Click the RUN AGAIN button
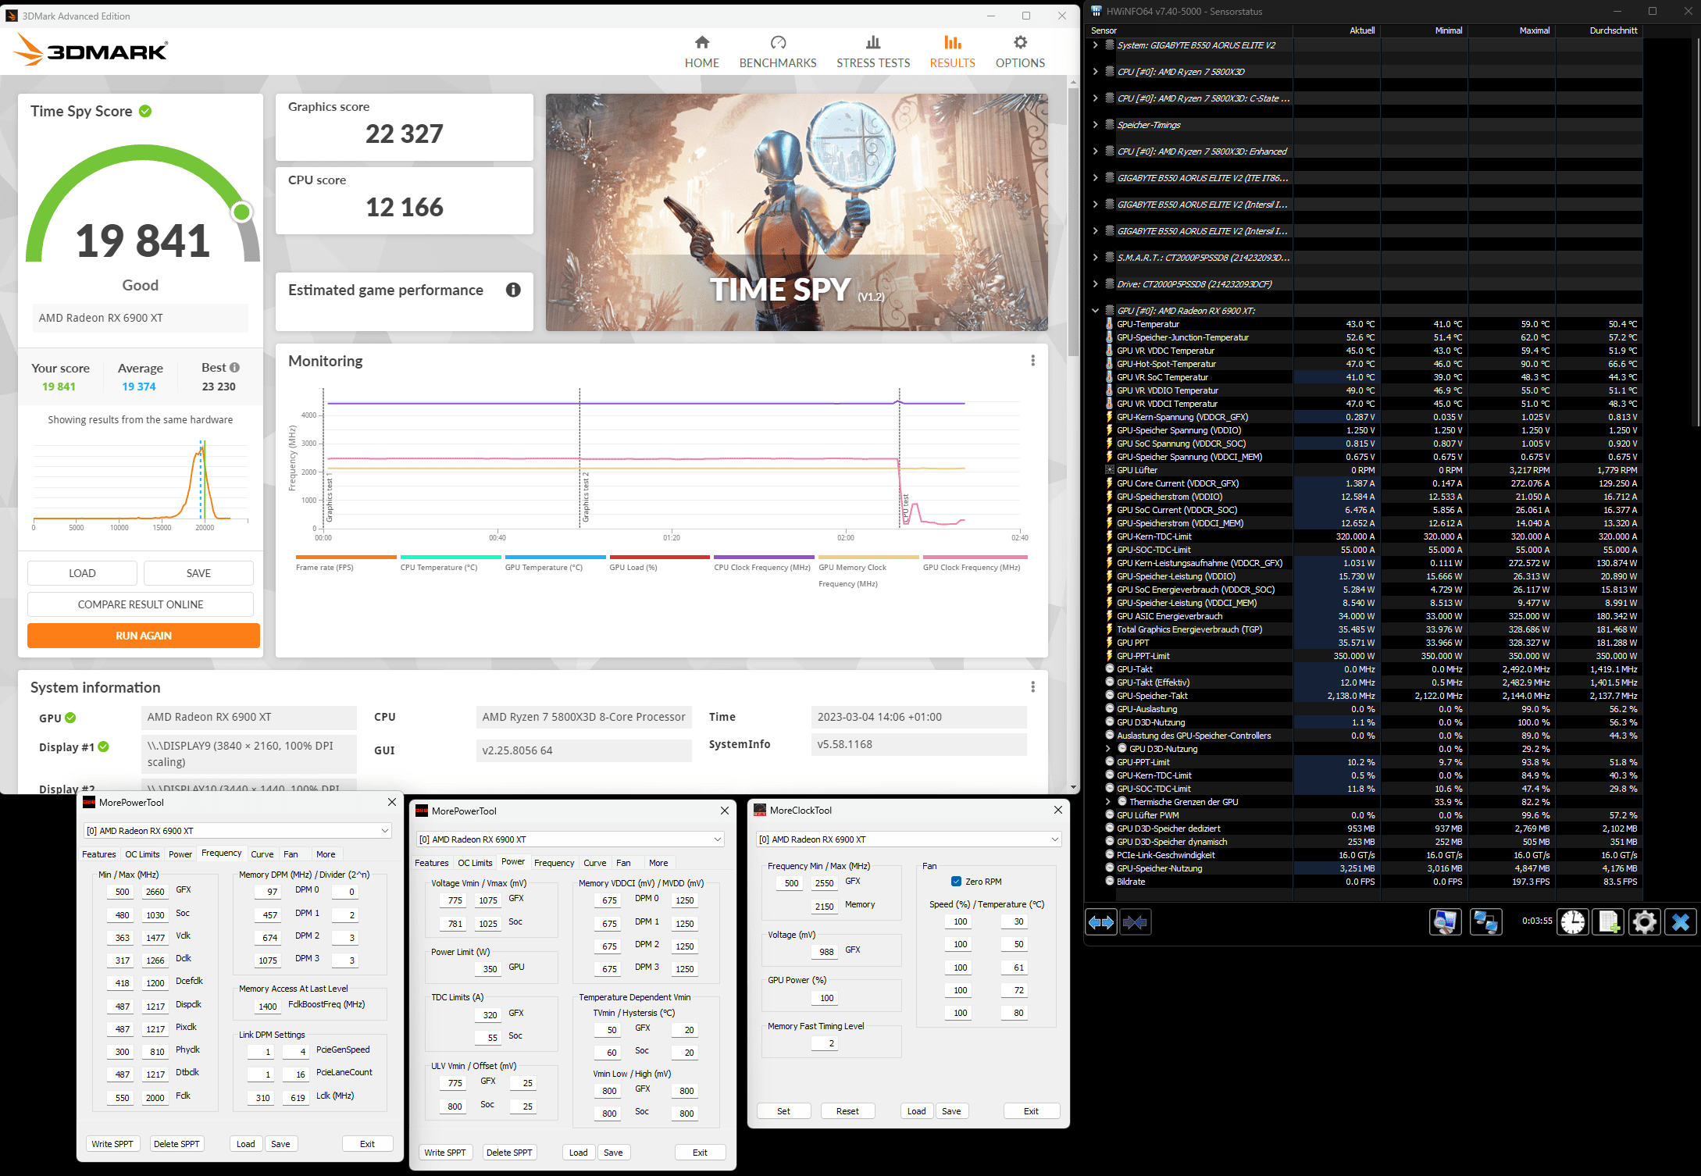 point(144,636)
